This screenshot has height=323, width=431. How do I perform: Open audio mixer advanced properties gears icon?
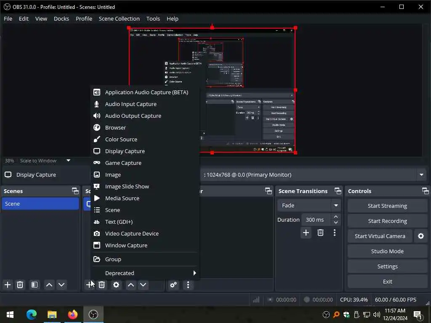point(173,285)
